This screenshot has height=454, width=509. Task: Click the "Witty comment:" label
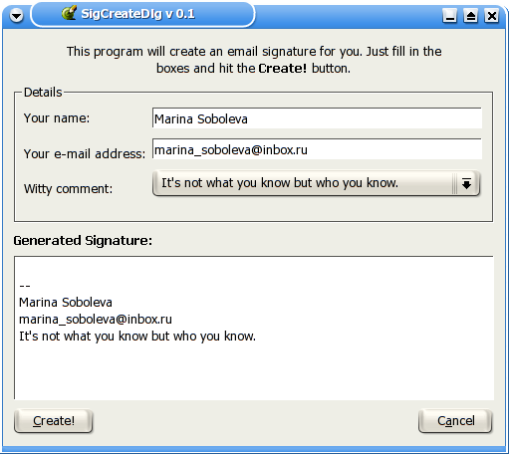[69, 189]
